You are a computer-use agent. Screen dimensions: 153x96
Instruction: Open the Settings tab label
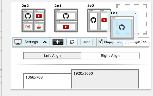[31, 42]
